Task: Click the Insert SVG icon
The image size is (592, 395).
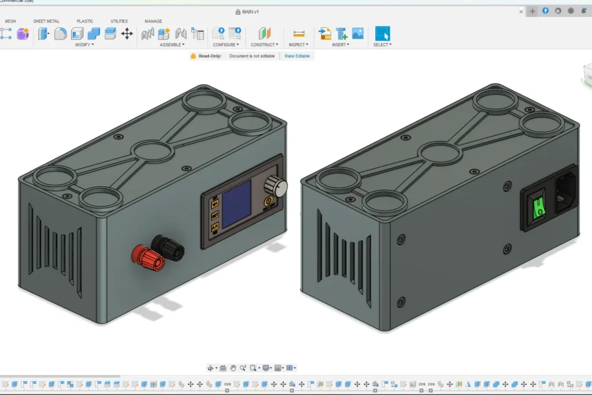Action: pyautogui.click(x=325, y=34)
